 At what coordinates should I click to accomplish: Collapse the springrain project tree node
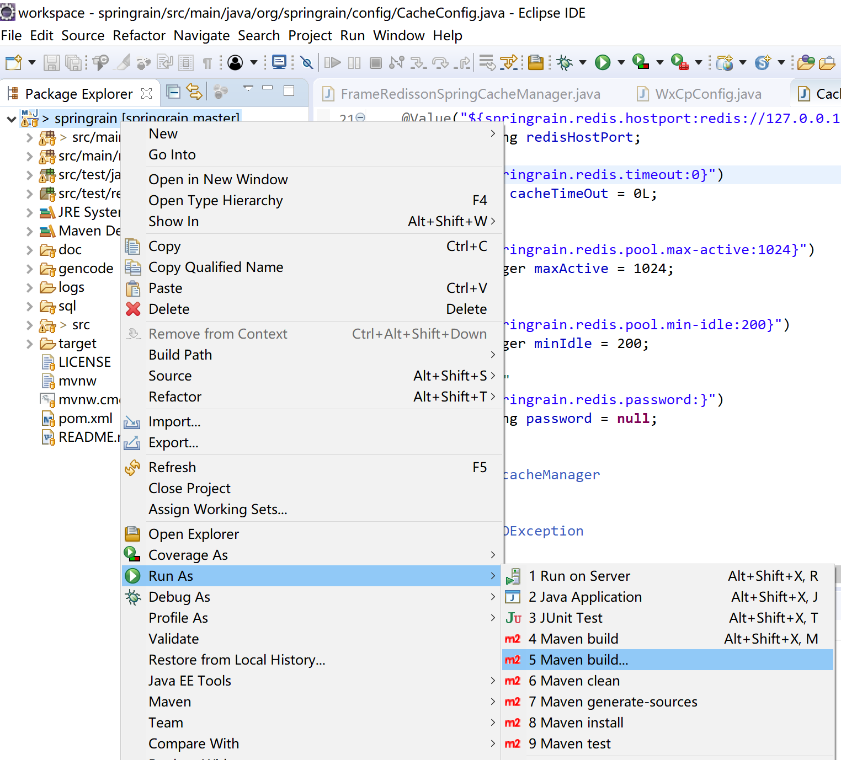[x=11, y=119]
